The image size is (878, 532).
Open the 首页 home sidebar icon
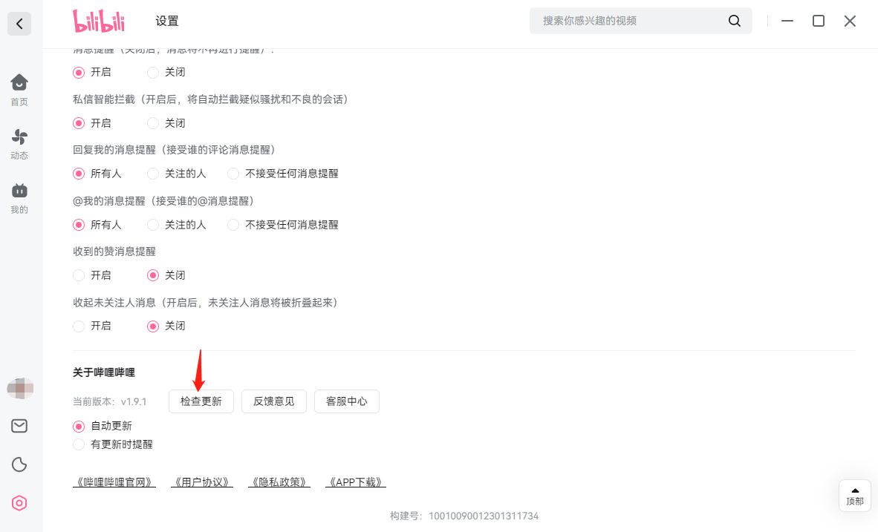click(19, 90)
